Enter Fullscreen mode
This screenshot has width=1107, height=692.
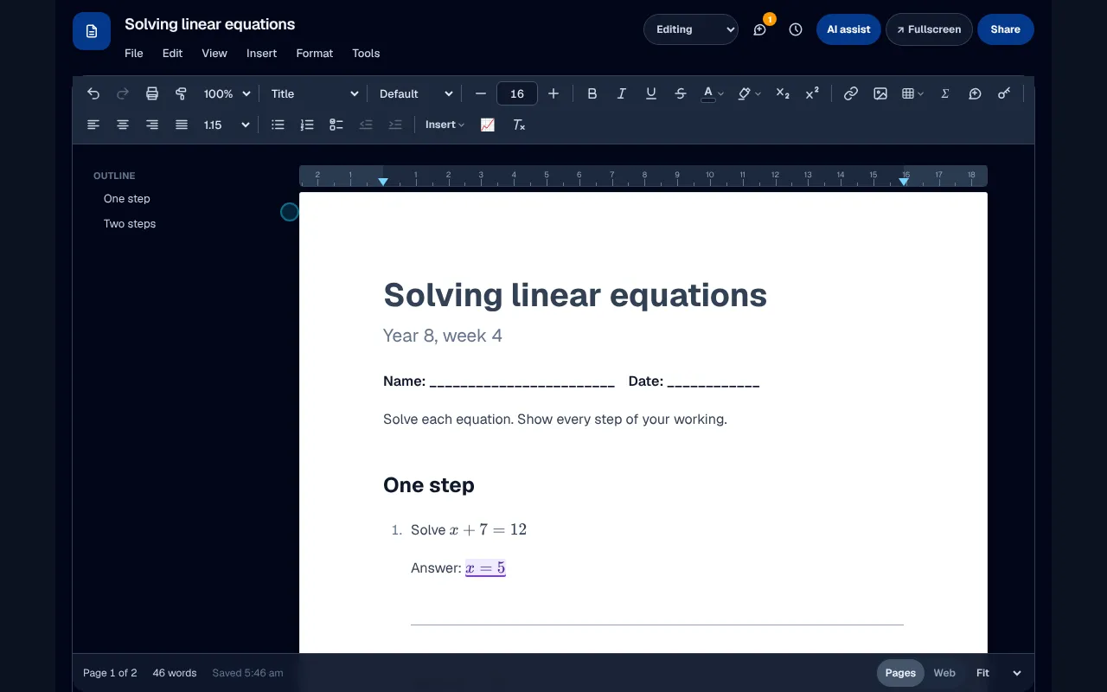point(929,29)
